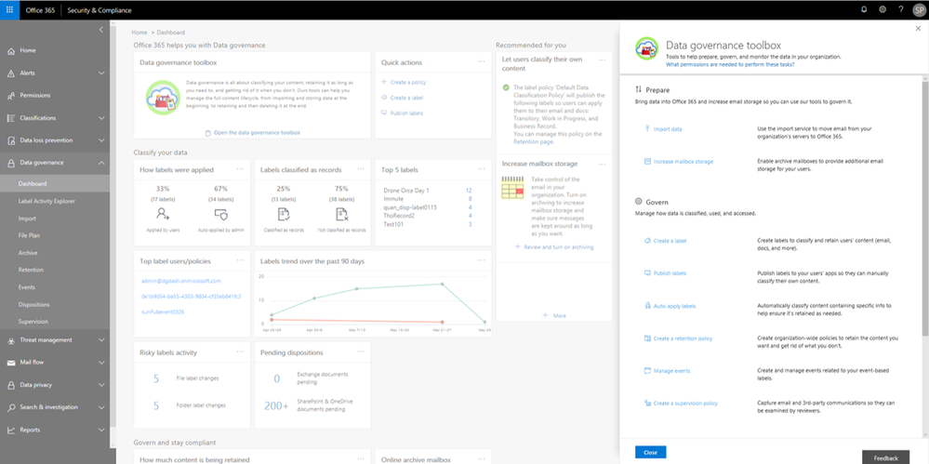
Task: Click the Close button in toolbox panel
Action: [651, 452]
